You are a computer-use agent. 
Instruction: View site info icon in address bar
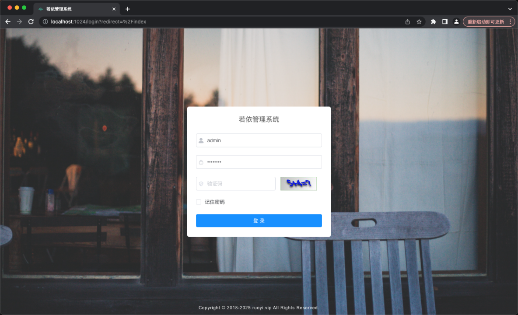click(45, 21)
